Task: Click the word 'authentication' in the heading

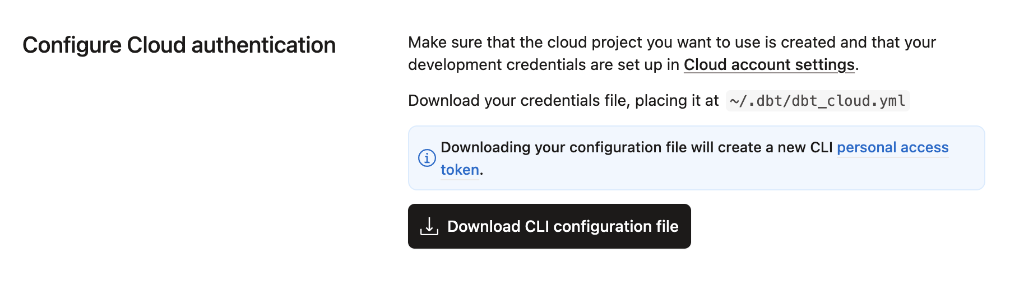Action: [x=263, y=45]
